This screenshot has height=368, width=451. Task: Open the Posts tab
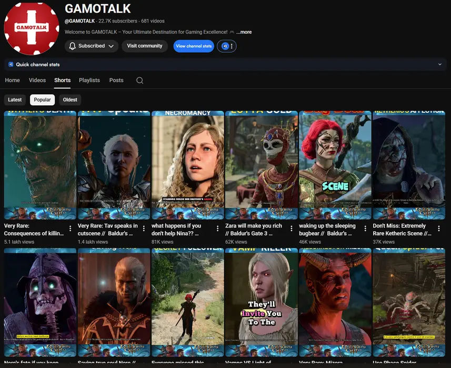click(x=116, y=80)
